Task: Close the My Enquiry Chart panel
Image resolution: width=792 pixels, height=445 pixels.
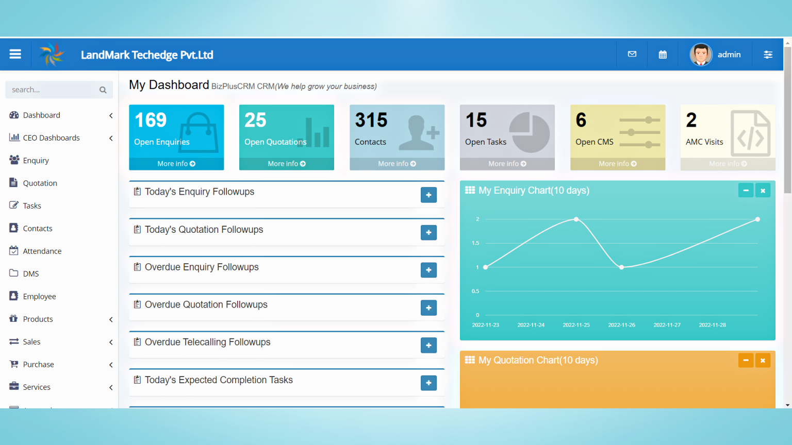Action: pos(763,191)
